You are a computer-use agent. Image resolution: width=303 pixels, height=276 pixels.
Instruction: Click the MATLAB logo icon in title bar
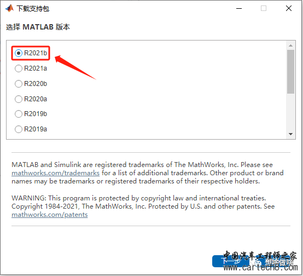click(9, 8)
